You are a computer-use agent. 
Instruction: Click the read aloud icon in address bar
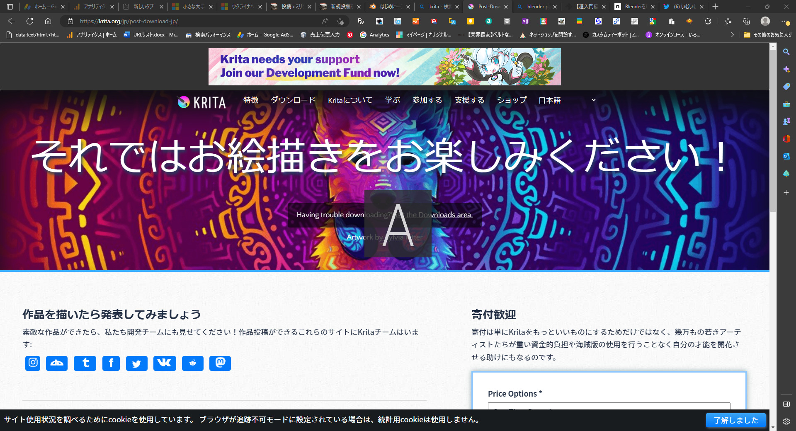click(325, 21)
